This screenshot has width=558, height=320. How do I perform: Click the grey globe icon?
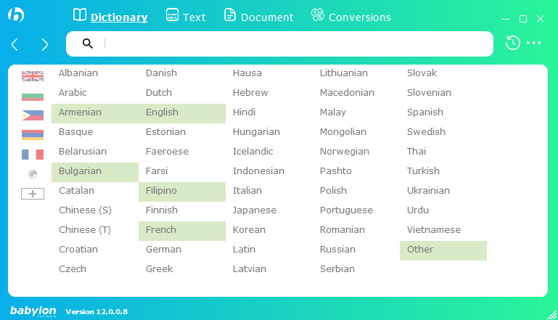(x=33, y=174)
